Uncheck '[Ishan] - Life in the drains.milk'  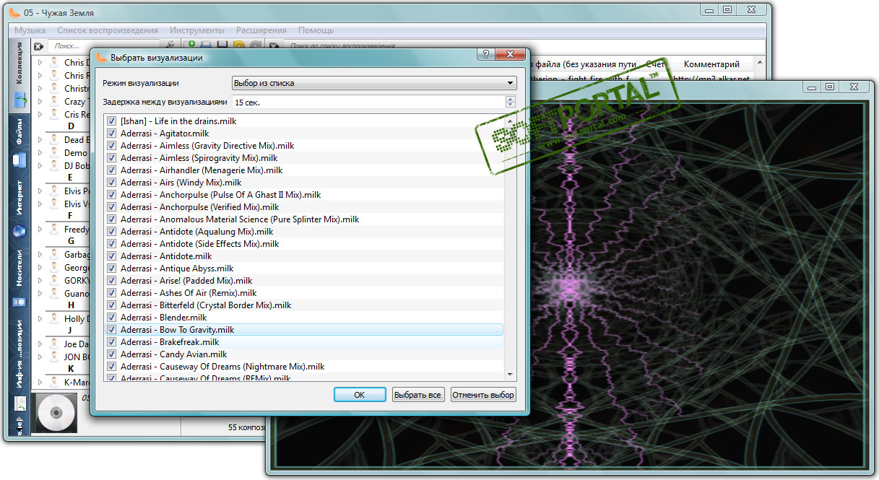click(x=111, y=121)
